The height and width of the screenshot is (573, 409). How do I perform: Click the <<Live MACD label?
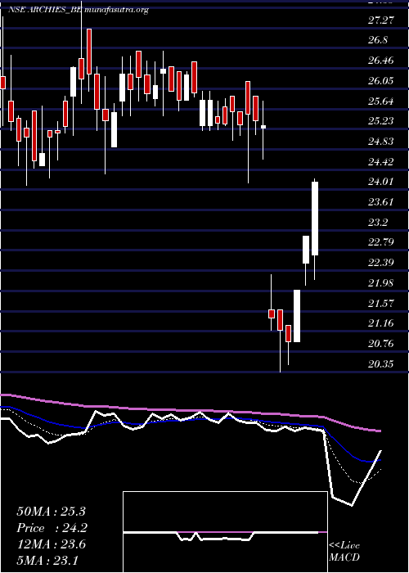344,552
